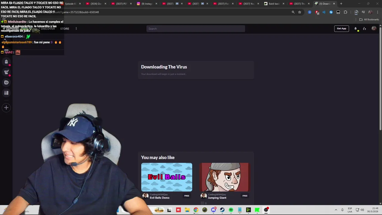Open the Chrome profile avatar
Viewport: 382px width, 215px height.
pyautogui.click(x=370, y=12)
